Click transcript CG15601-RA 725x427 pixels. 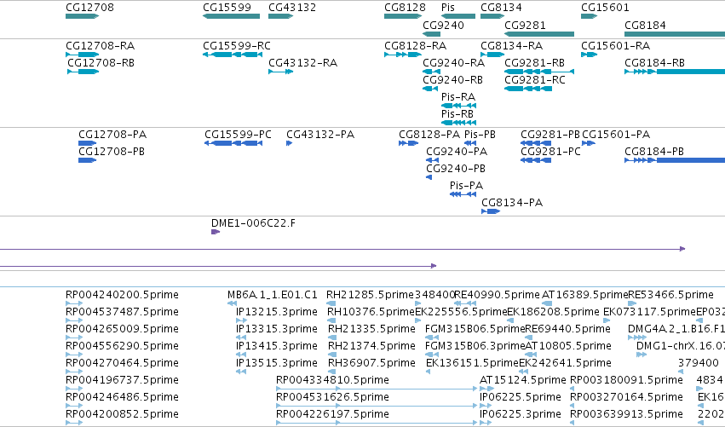coord(589,55)
